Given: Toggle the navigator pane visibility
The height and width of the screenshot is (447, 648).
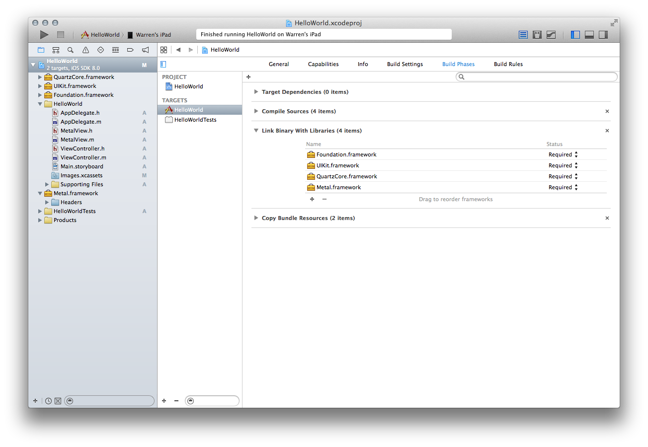Looking at the screenshot, I should (x=575, y=35).
